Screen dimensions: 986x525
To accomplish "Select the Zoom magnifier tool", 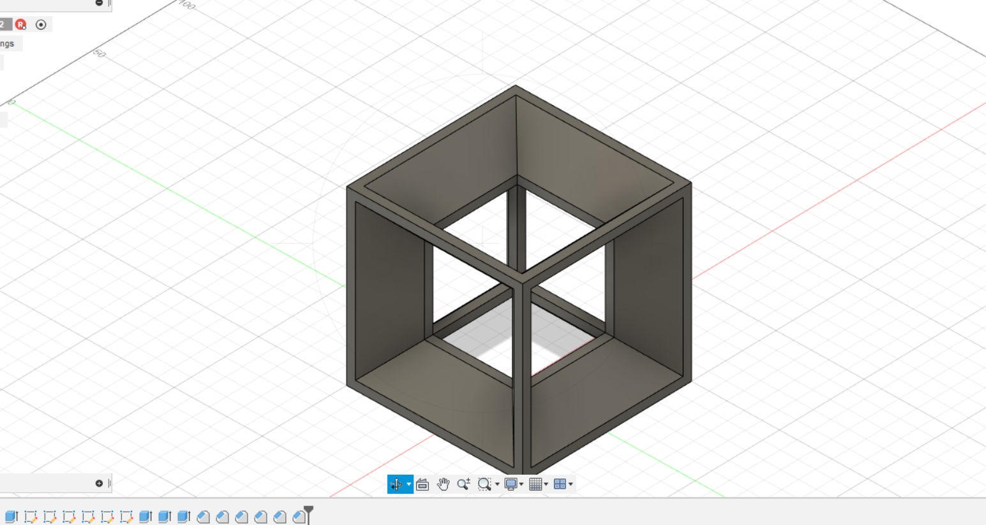I will click(464, 484).
